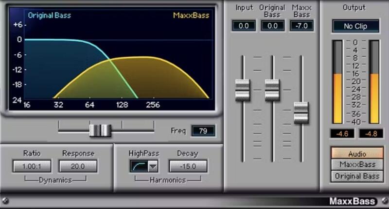Click the Ratio value 1.00:1 field

point(32,166)
